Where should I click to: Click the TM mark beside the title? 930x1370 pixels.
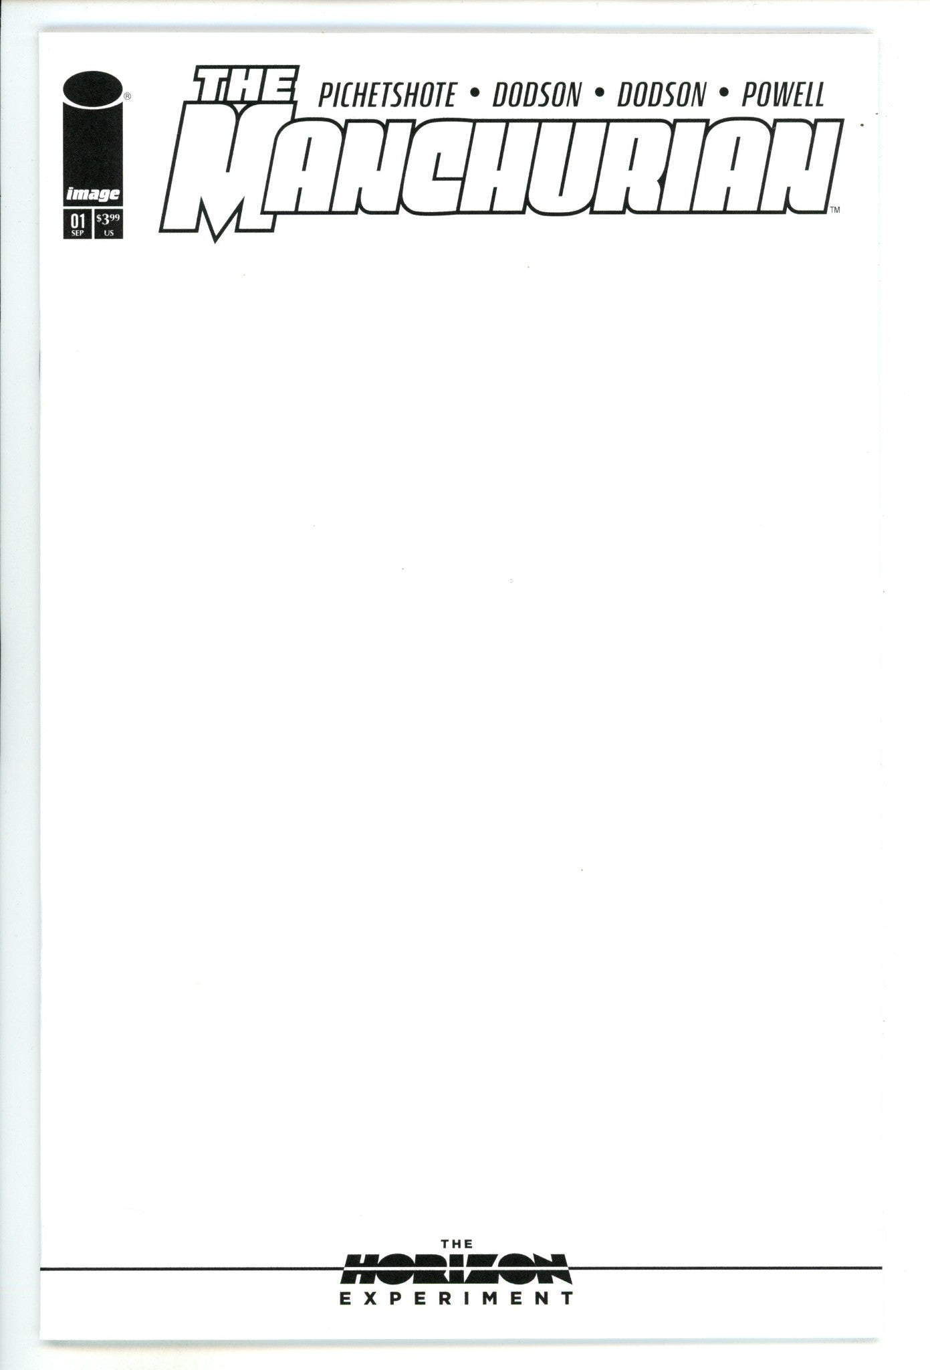834,211
